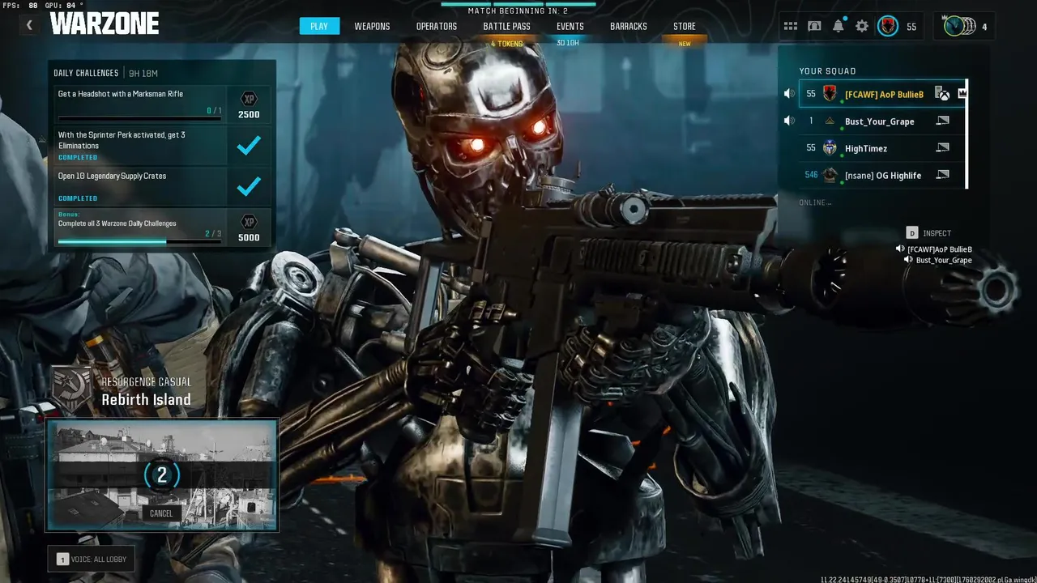Click the HighTimez player emblem
The image size is (1037, 583).
point(830,147)
